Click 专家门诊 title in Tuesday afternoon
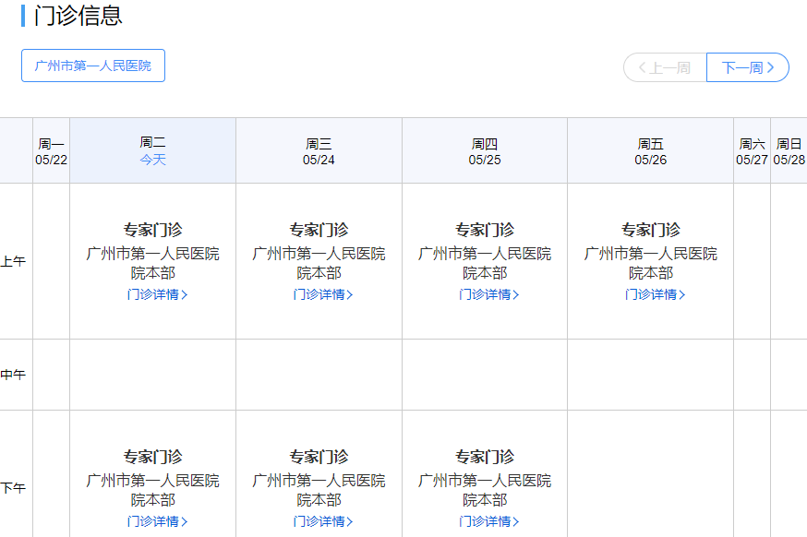The width and height of the screenshot is (807, 537). [x=153, y=457]
